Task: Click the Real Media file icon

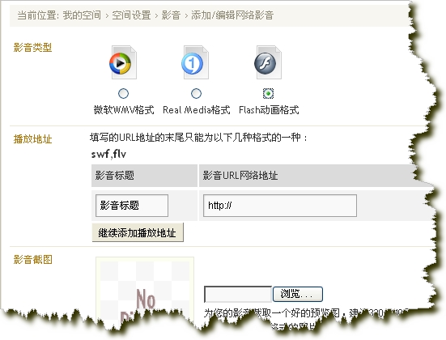Action: pos(195,62)
